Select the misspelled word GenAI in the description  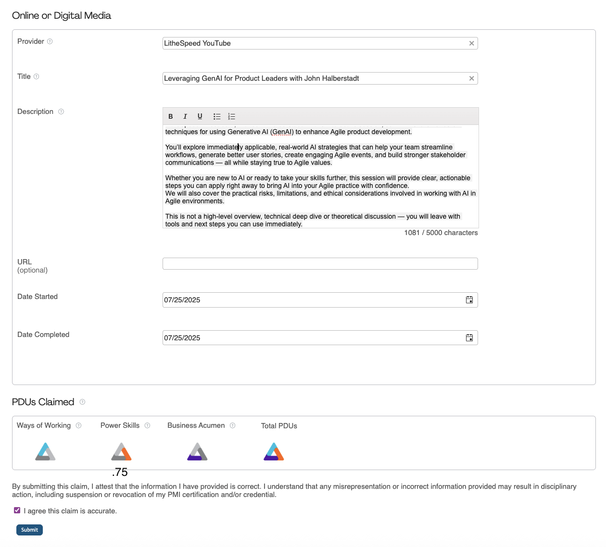click(x=282, y=132)
